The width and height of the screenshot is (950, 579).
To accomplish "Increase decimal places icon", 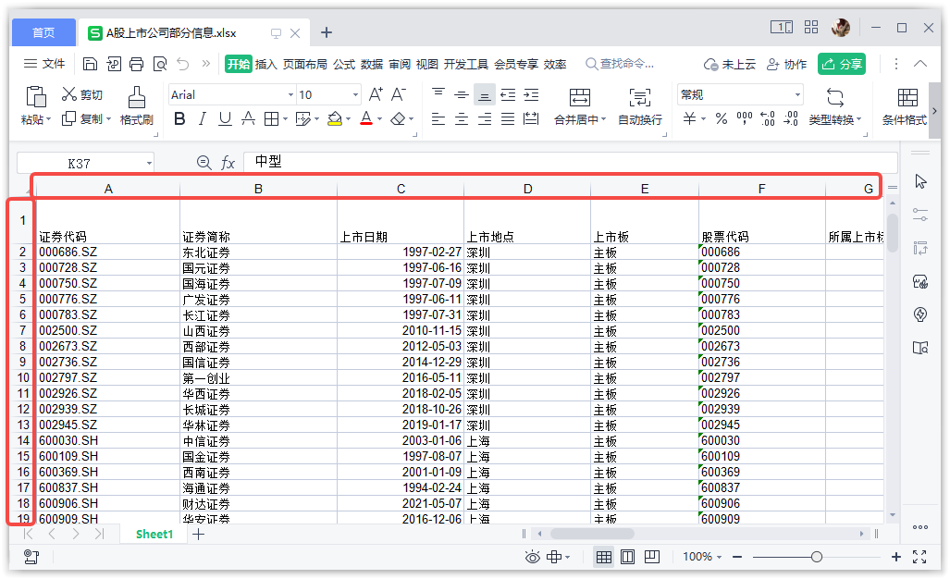I will 768,118.
